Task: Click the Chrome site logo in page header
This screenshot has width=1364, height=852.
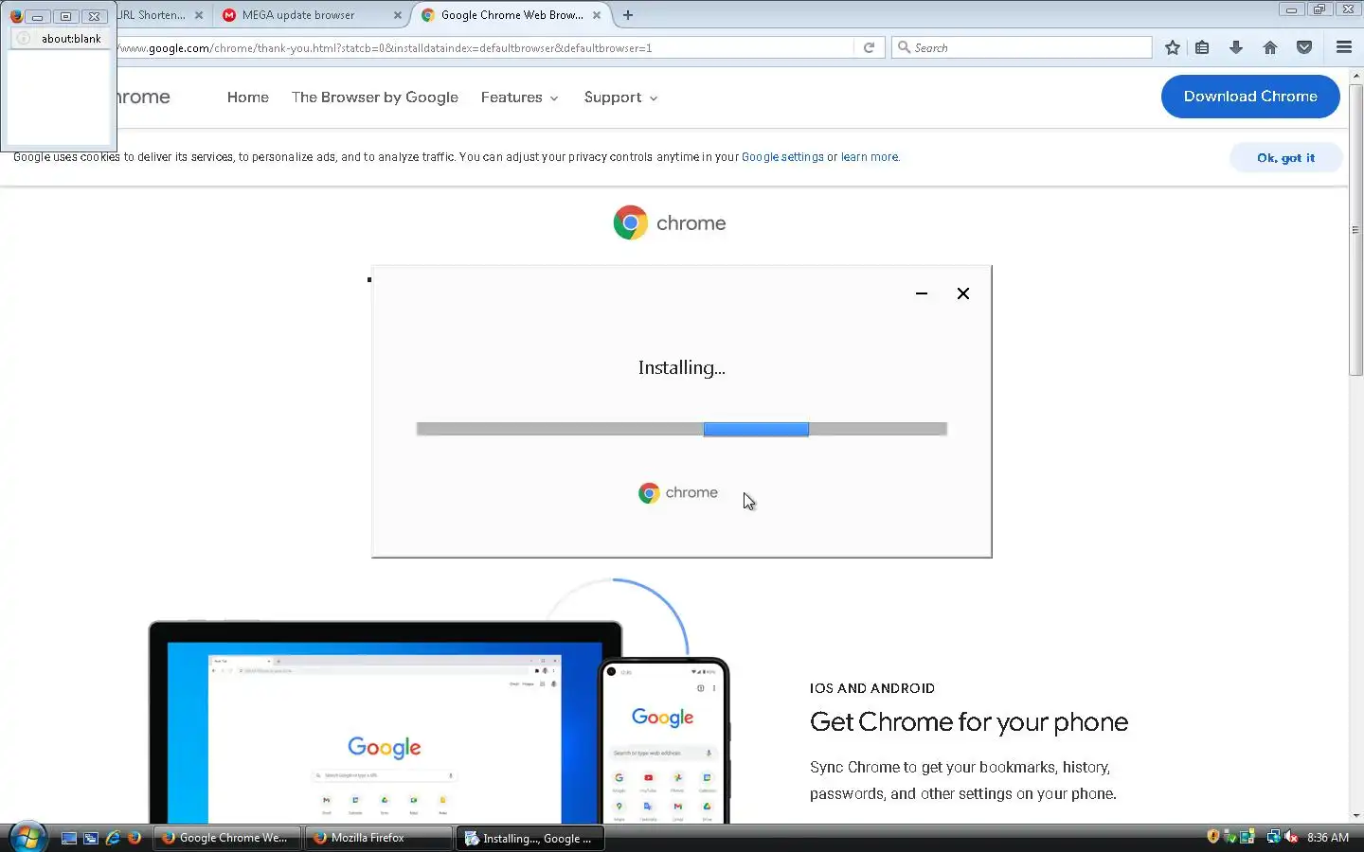Action: pos(143,97)
